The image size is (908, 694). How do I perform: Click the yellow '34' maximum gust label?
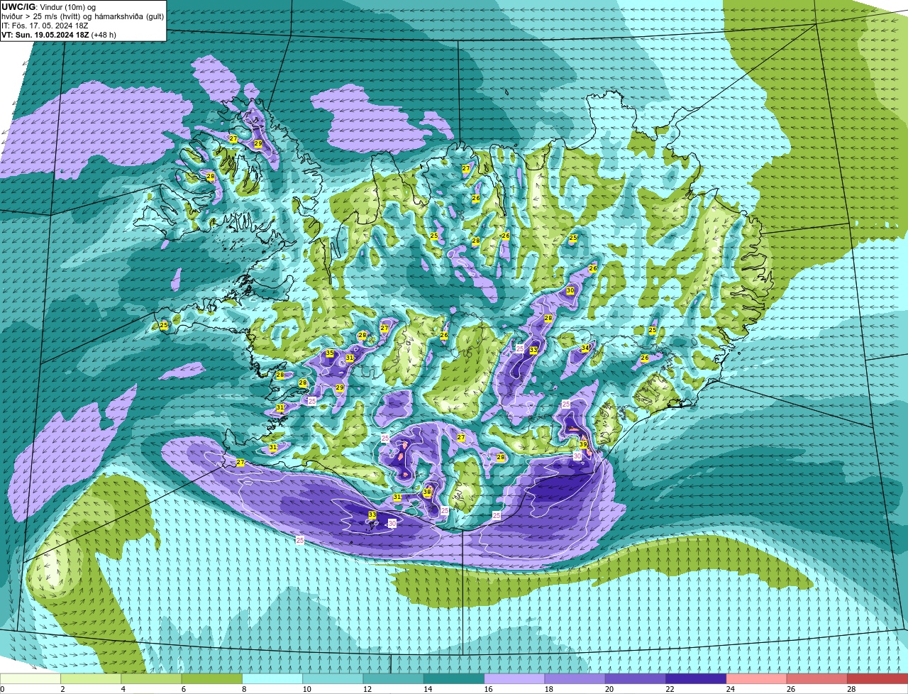click(x=585, y=348)
